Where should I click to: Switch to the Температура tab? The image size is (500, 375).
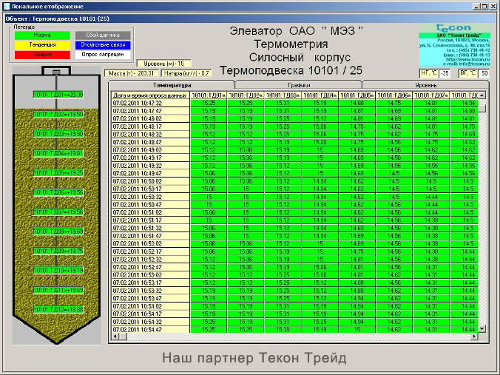pyautogui.click(x=172, y=85)
